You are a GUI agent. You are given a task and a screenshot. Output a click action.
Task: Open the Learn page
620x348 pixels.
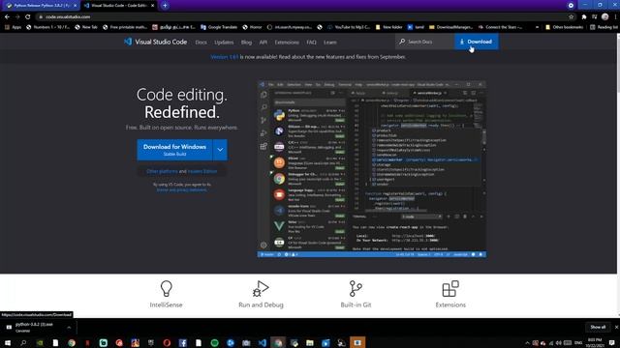coord(329,43)
